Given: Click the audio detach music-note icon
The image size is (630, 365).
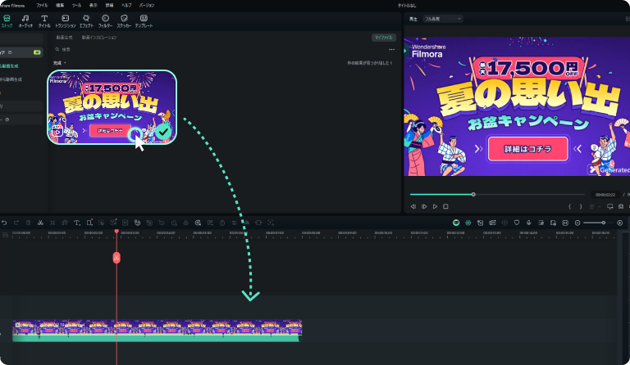Looking at the screenshot, I should (65, 223).
